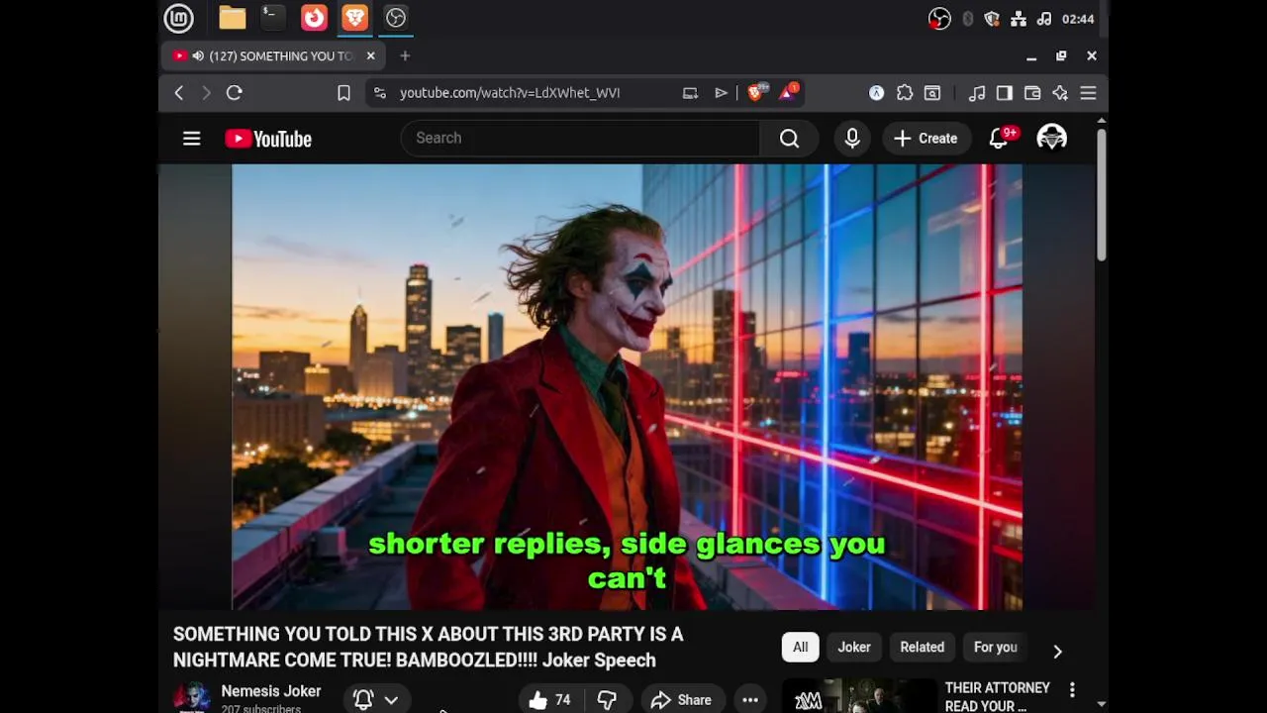Open the Files folder in the panel

point(233,18)
